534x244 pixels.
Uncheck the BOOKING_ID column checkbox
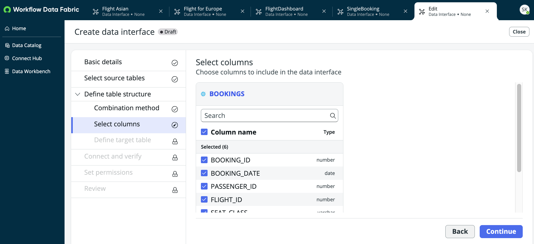point(204,160)
